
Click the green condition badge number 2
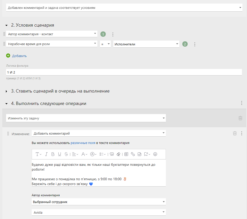click(x=185, y=44)
